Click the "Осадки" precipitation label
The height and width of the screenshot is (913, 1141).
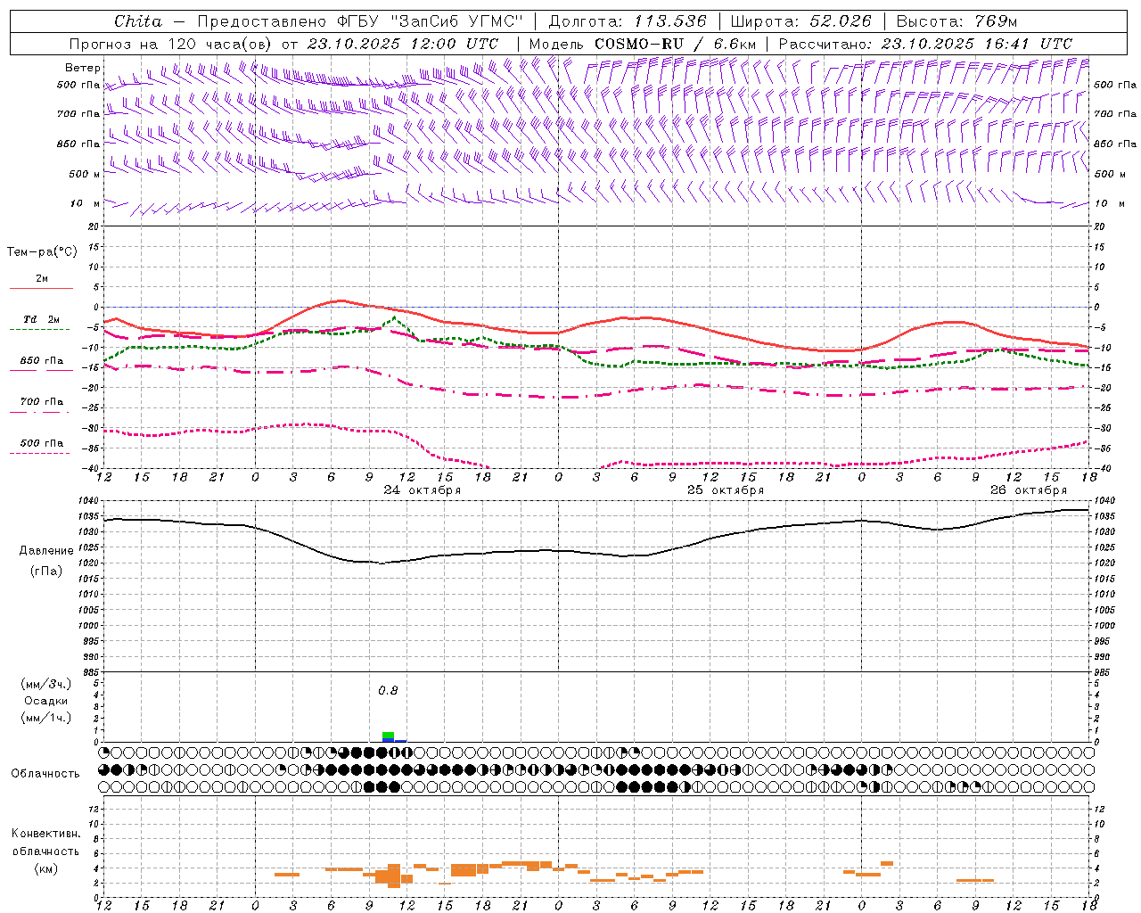[x=46, y=701]
